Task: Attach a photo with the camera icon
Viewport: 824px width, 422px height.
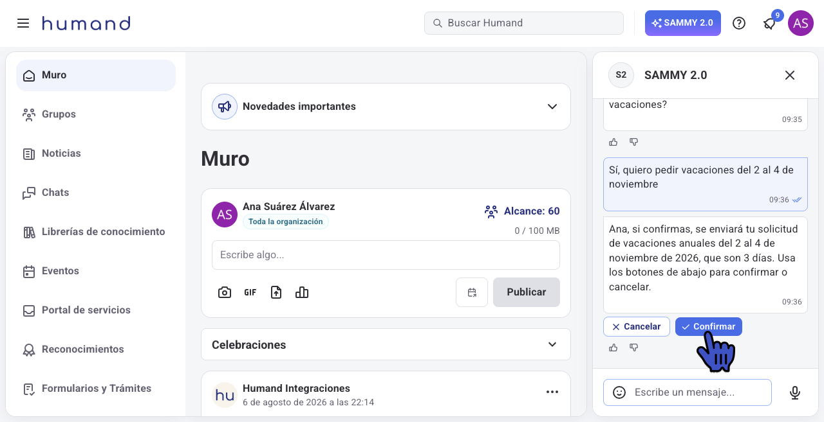Action: (x=225, y=293)
